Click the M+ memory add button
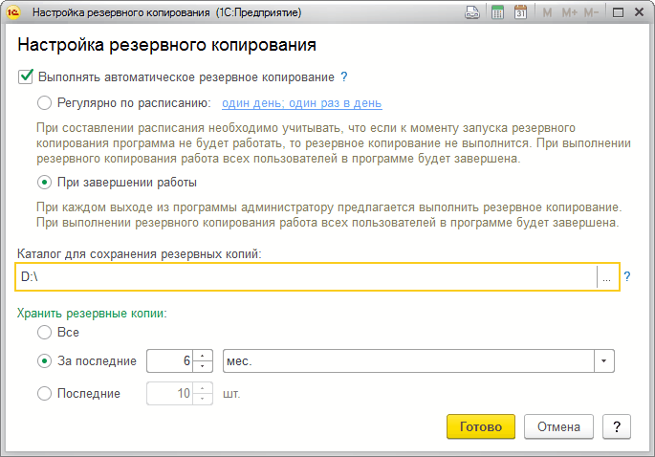Screen dimensions: 655x457 pos(569,13)
